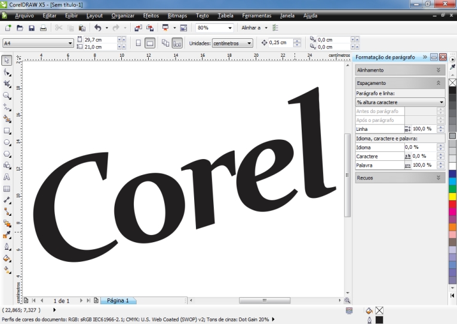
Task: Open the undo history dropdown arrow
Action: (x=107, y=28)
